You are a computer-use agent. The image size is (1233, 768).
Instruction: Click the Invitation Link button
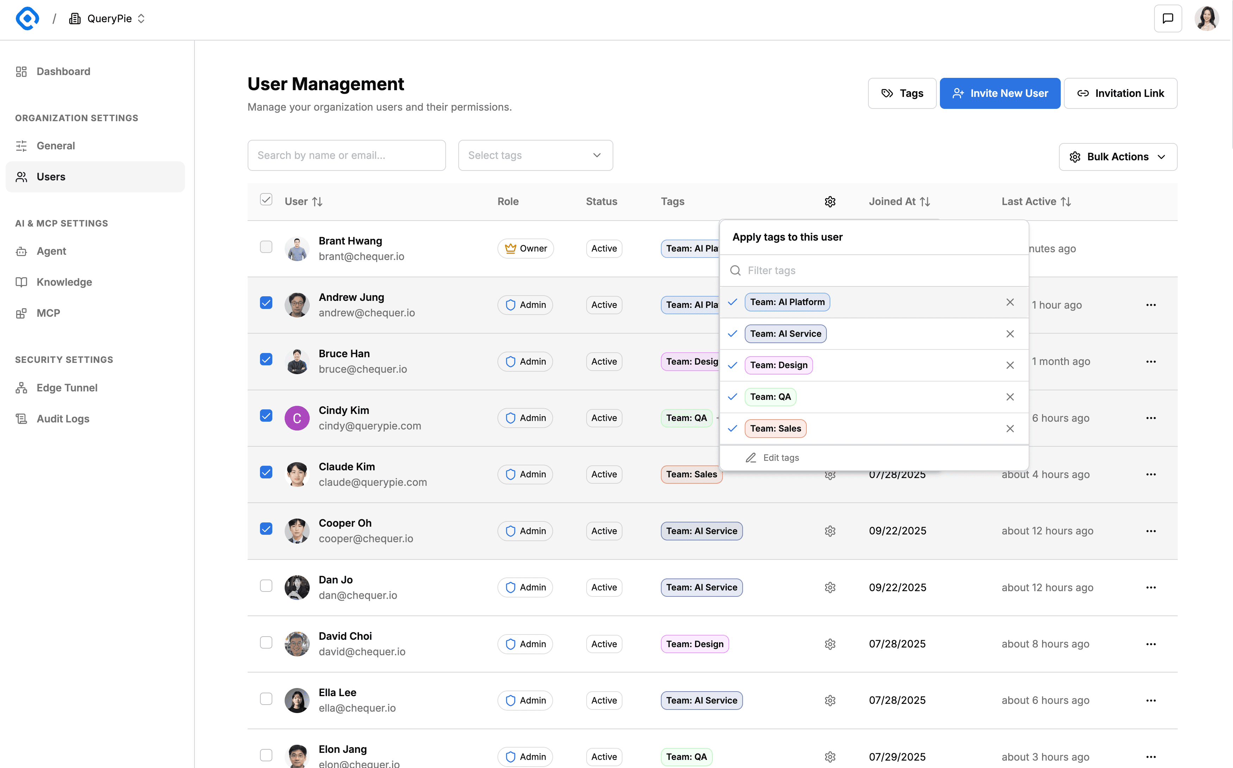pyautogui.click(x=1120, y=93)
